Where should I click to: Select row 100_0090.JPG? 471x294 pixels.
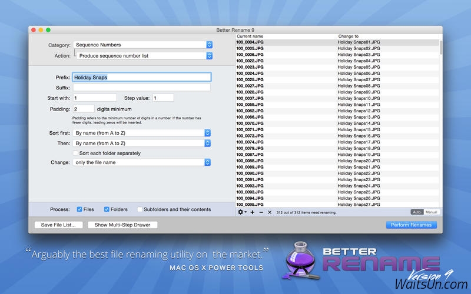(337, 173)
